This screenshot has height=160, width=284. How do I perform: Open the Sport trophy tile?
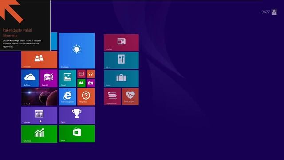click(77, 116)
